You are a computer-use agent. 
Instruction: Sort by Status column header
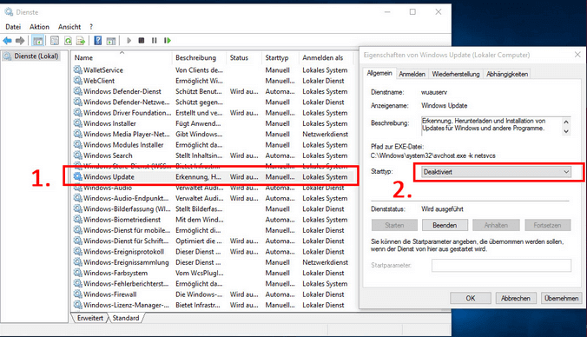pyautogui.click(x=244, y=57)
